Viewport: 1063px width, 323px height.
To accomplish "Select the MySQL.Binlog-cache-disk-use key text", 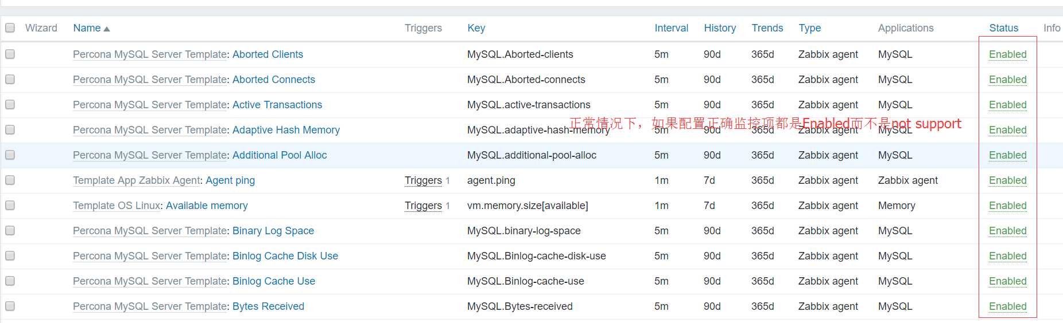I will pyautogui.click(x=537, y=256).
